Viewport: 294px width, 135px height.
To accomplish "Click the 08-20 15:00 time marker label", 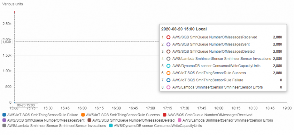I will (26, 105).
